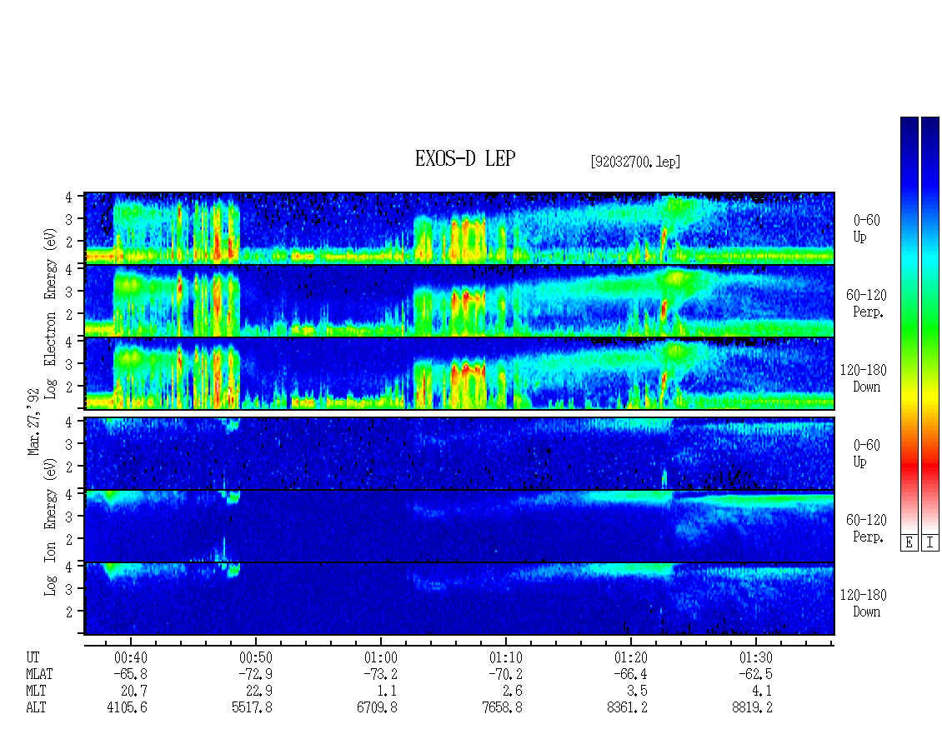Click the ion color scale bar
The width and height of the screenshot is (942, 729).
[930, 324]
